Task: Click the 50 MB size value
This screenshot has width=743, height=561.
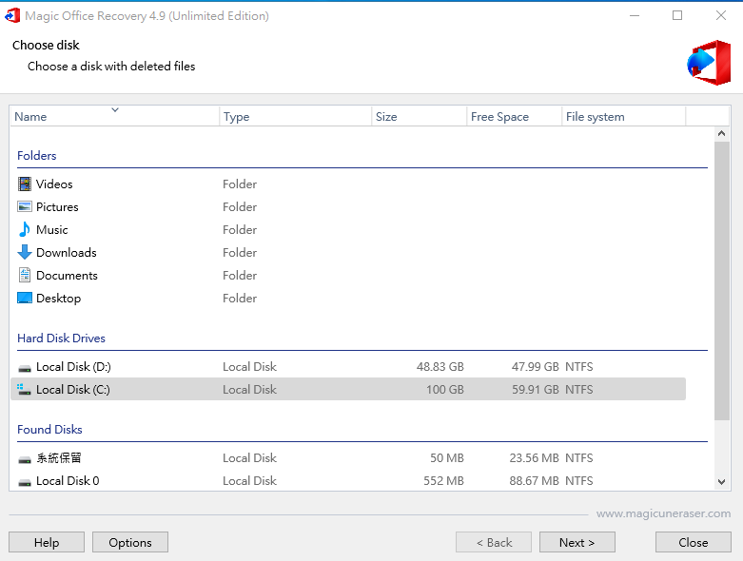Action: coord(447,457)
